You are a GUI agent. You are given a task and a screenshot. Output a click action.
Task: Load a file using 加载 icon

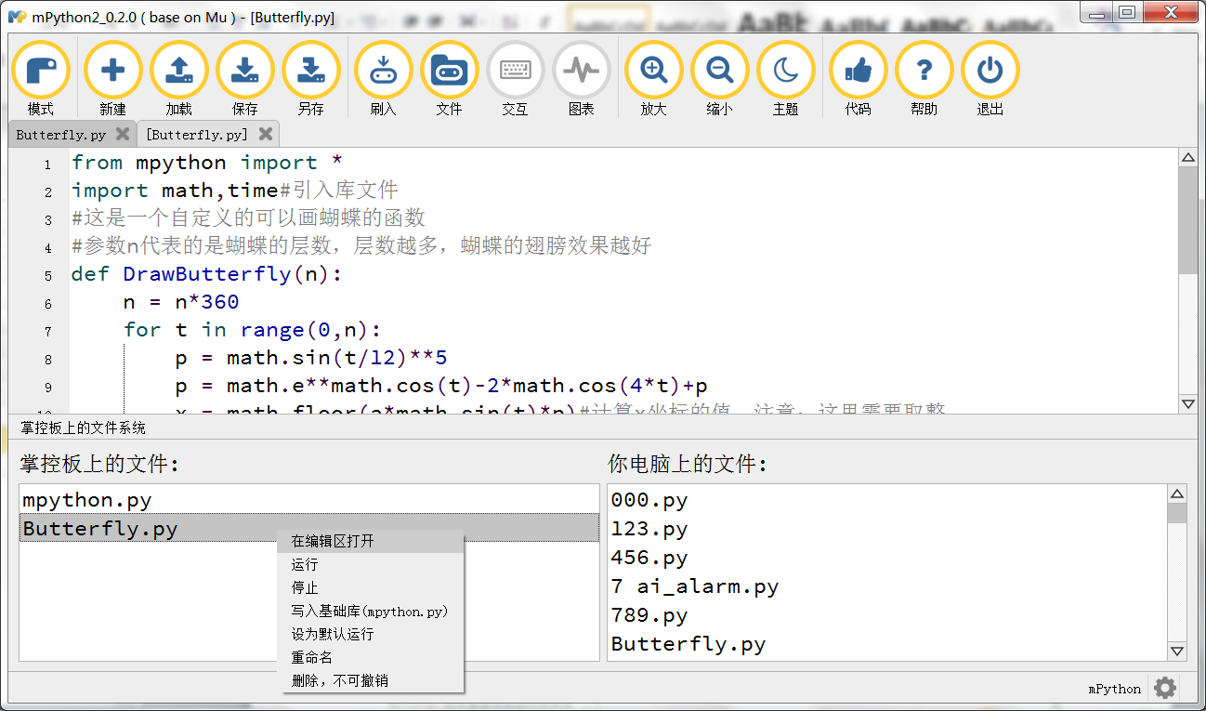pos(178,71)
